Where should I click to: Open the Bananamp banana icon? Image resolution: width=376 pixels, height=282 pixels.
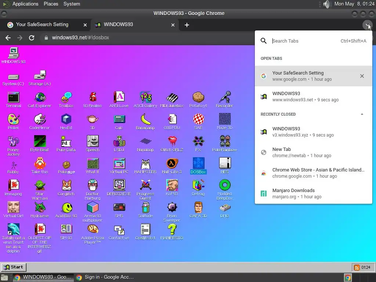pyautogui.click(x=145, y=122)
